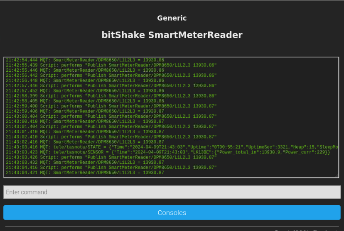
Task: Click the console log output area resize handle
Action: [337, 175]
